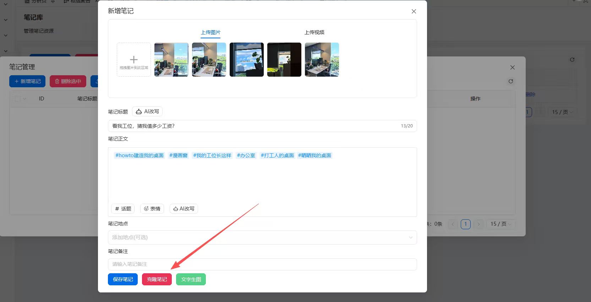Click the #howto建造我的桌面 hashtag
591x302 pixels.
(x=139, y=155)
